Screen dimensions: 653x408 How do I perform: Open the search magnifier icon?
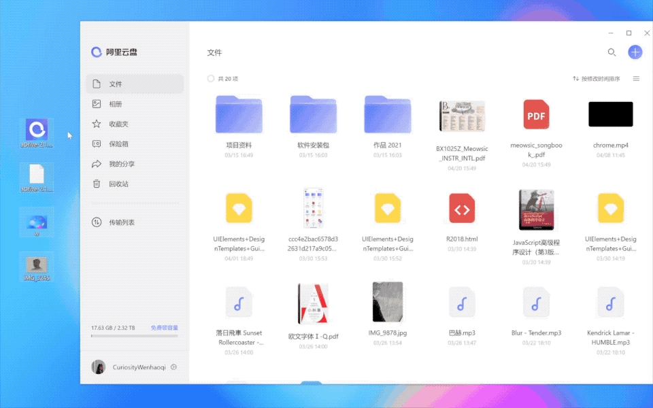coord(612,52)
